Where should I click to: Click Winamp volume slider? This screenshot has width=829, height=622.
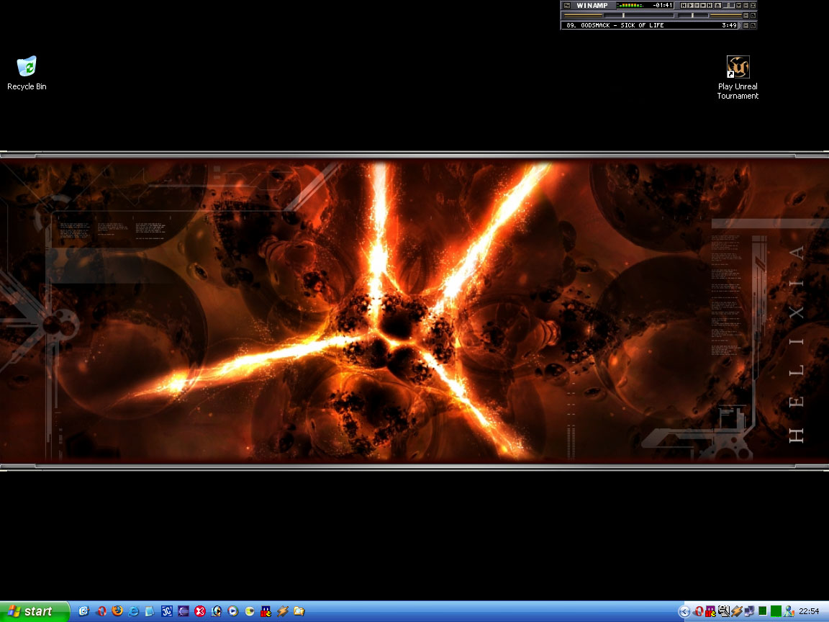click(x=693, y=15)
